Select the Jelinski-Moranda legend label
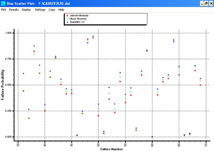 (79, 15)
